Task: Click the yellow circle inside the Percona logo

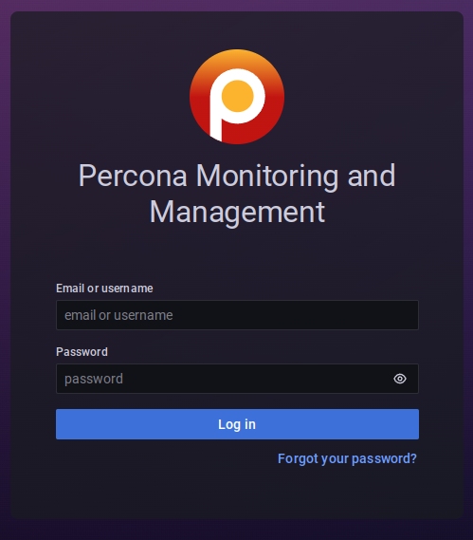Action: pyautogui.click(x=237, y=96)
